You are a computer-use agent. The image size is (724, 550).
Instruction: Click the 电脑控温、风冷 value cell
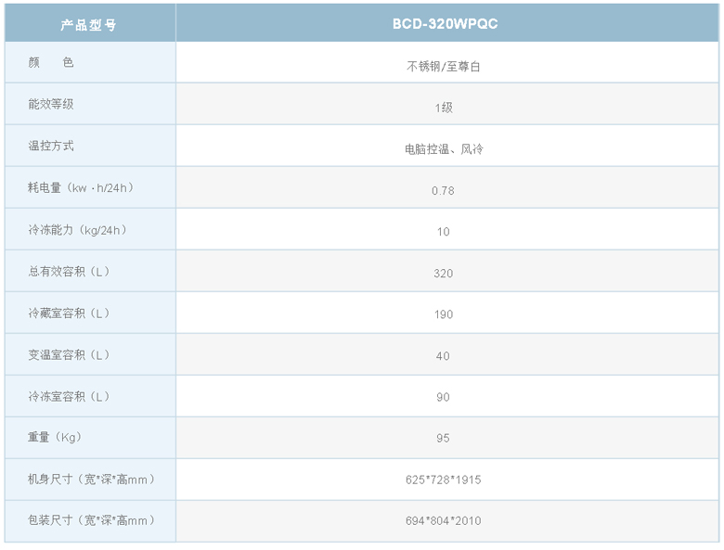pos(444,149)
